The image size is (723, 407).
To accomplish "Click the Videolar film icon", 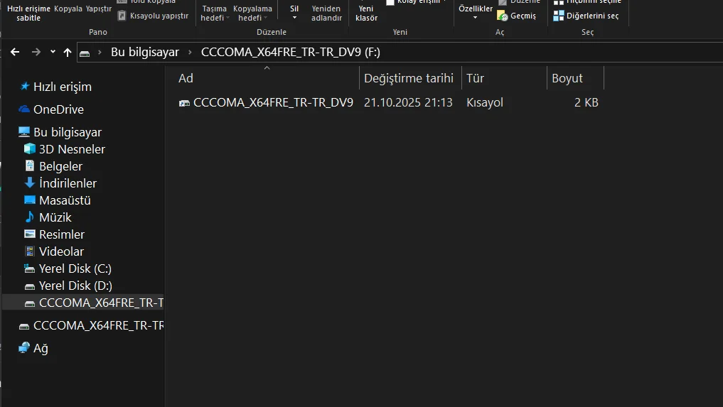I will coord(30,251).
